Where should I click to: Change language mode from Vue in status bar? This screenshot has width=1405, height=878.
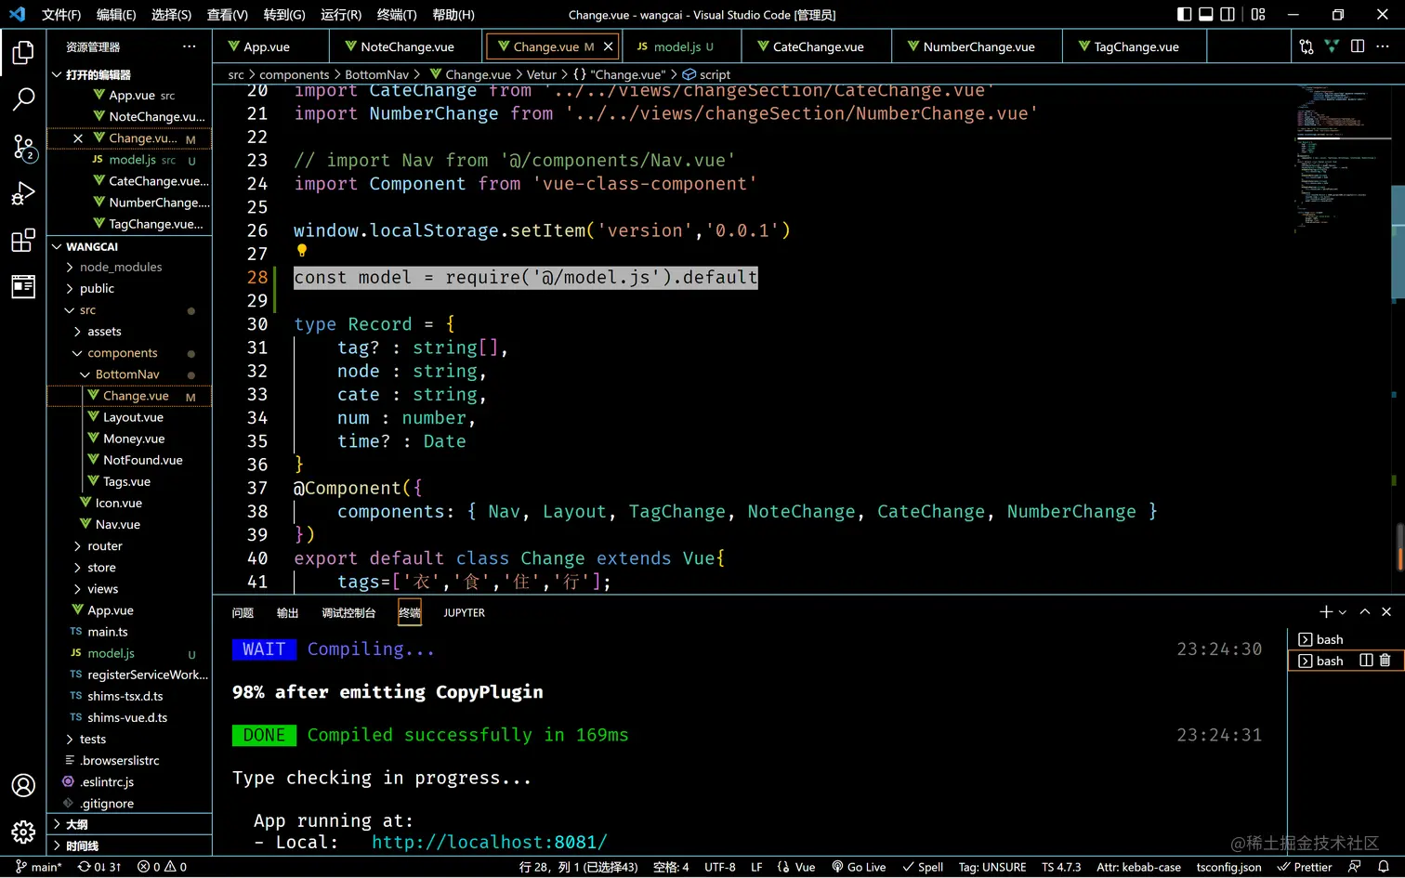[796, 867]
